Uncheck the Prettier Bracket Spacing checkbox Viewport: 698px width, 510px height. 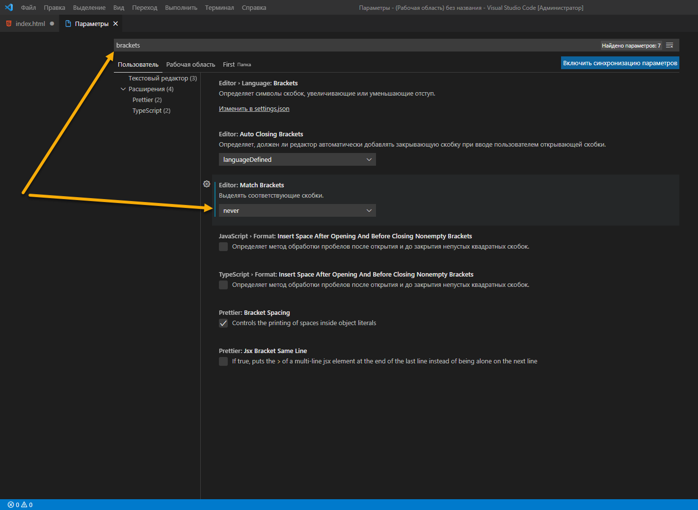[223, 323]
